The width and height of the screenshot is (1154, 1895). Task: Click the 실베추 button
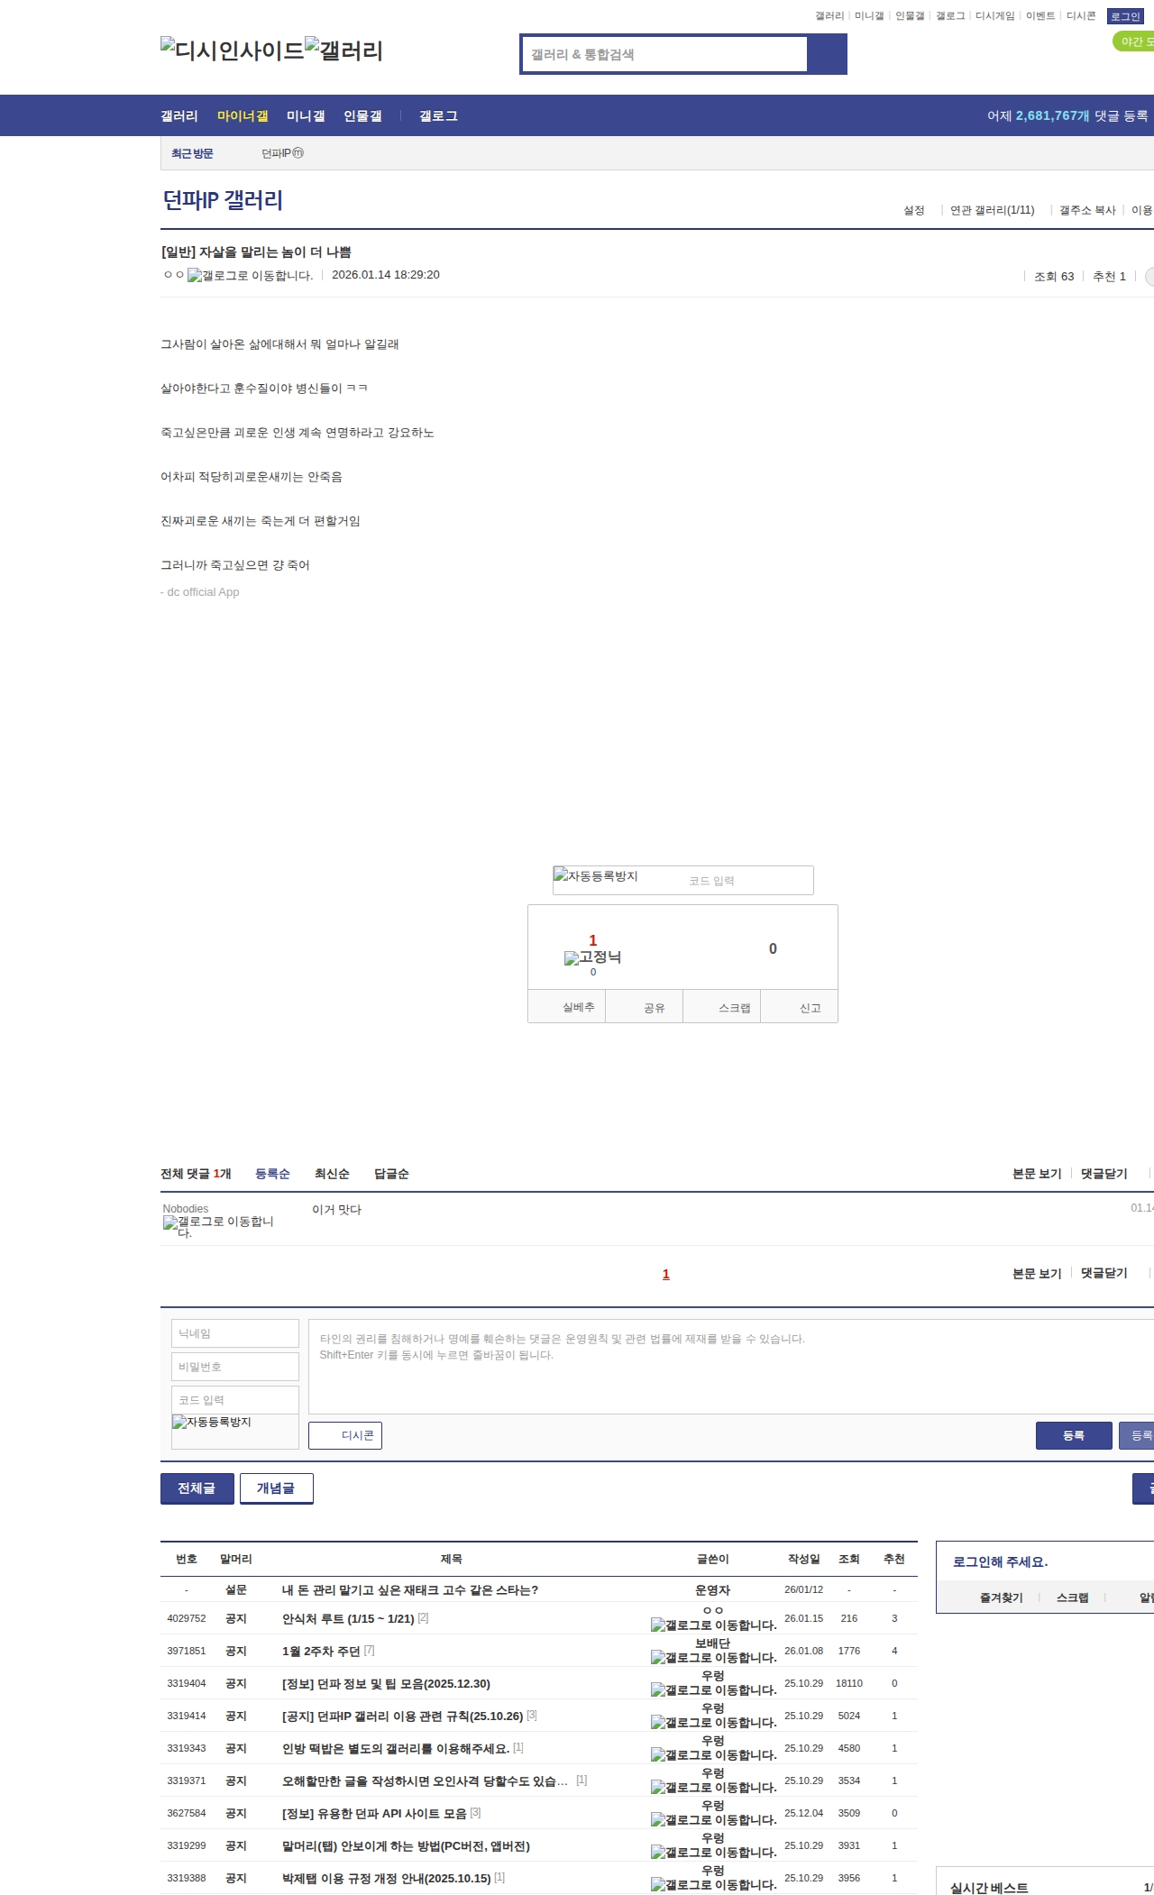pyautogui.click(x=567, y=1007)
